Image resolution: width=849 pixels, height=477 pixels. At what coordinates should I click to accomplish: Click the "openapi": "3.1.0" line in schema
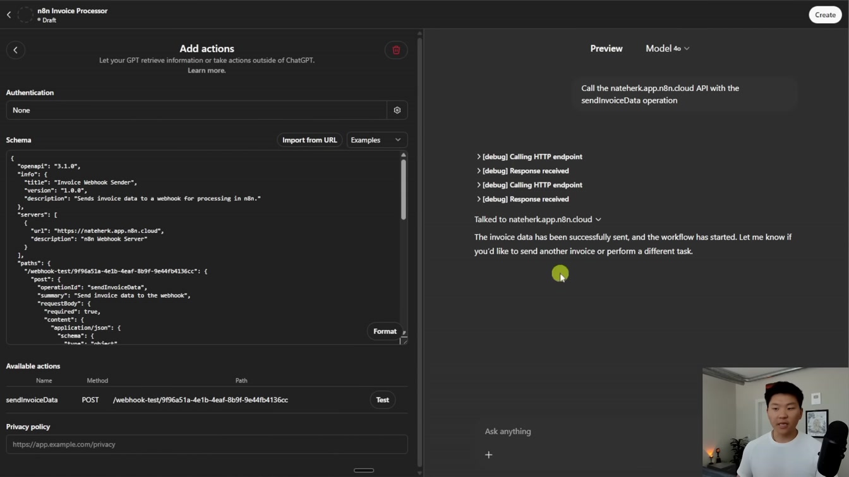[49, 167]
